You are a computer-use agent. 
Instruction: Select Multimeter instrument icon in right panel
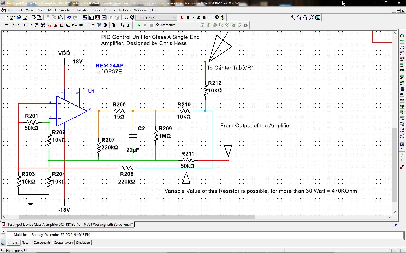coord(402,36)
